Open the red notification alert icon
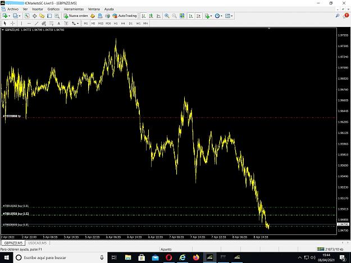The width and height of the screenshot is (351, 263). (x=346, y=15)
